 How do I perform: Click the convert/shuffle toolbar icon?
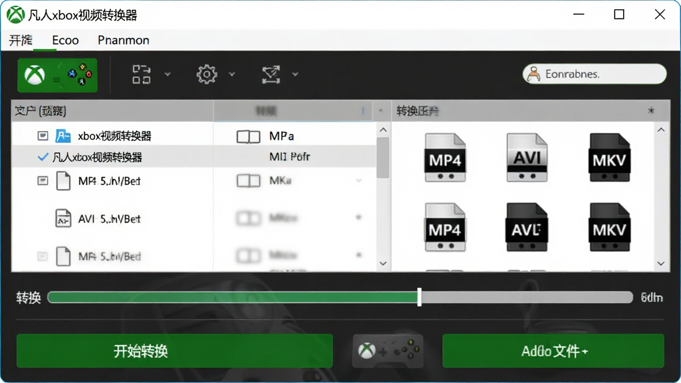pyautogui.click(x=271, y=74)
